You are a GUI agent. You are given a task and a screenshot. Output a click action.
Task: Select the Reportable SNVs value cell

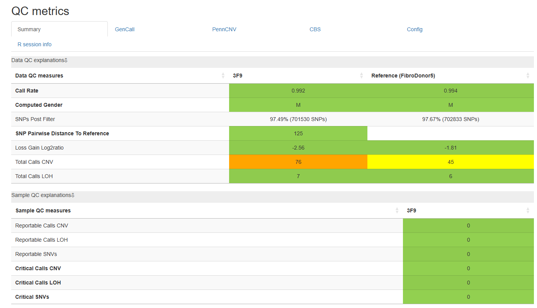[x=468, y=254]
